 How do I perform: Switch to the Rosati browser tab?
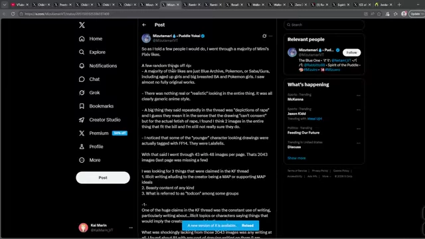click(x=234, y=5)
